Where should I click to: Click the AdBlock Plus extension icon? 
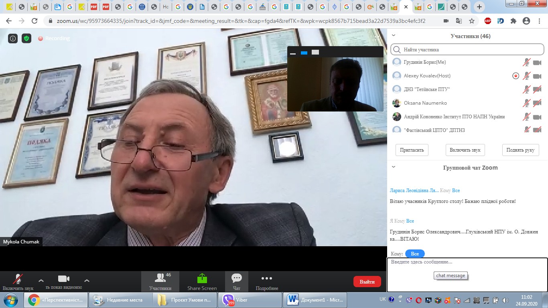[x=488, y=21]
